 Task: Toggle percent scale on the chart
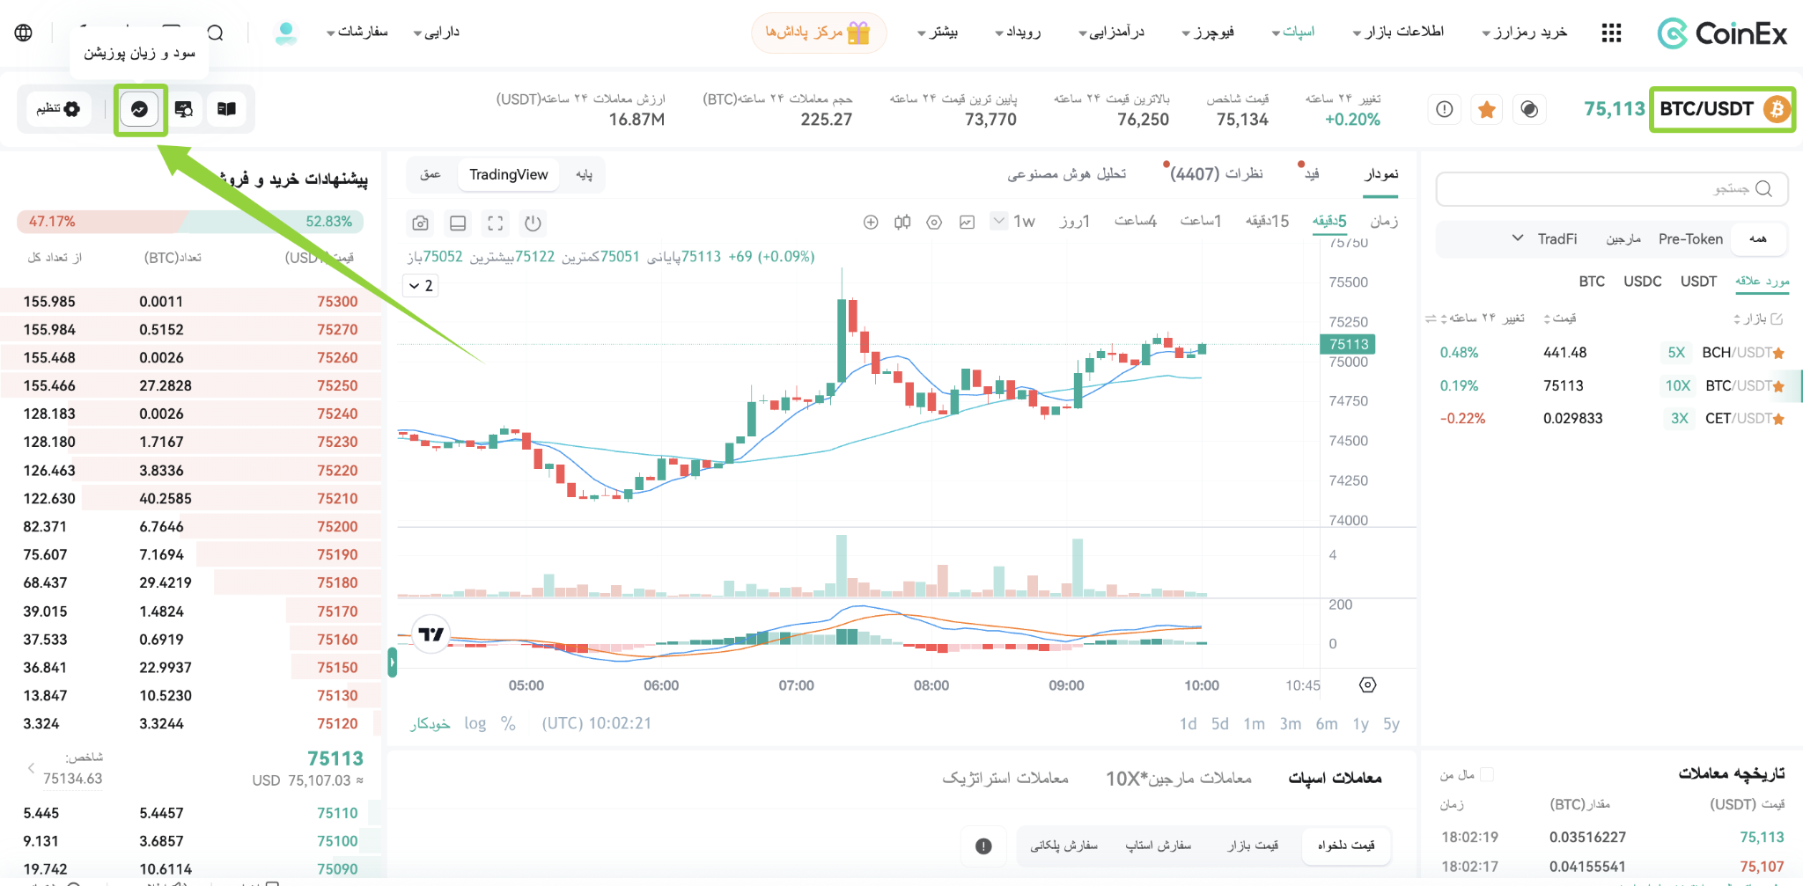(508, 723)
